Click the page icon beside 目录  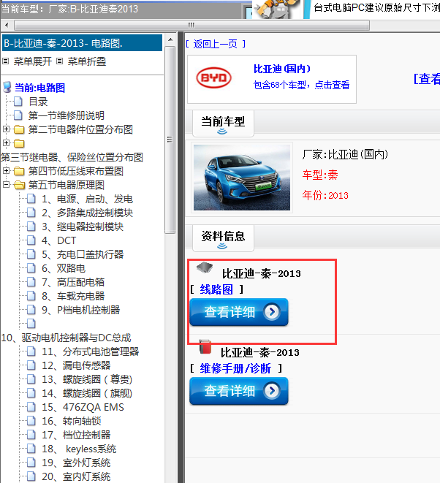click(18, 101)
